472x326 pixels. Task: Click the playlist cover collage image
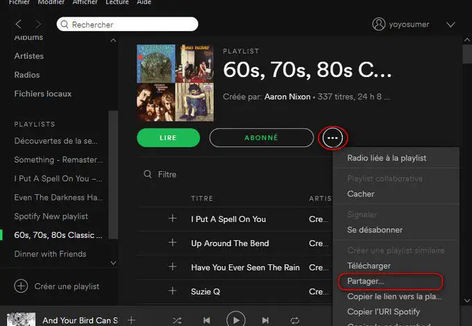(175, 83)
